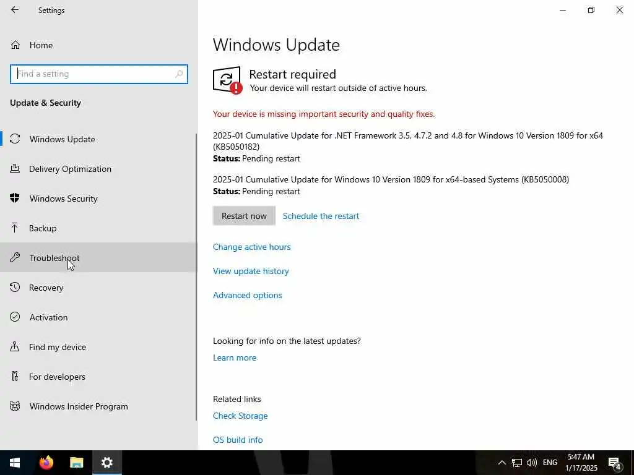Click the For developers tools icon
Image resolution: width=634 pixels, height=475 pixels.
15,377
